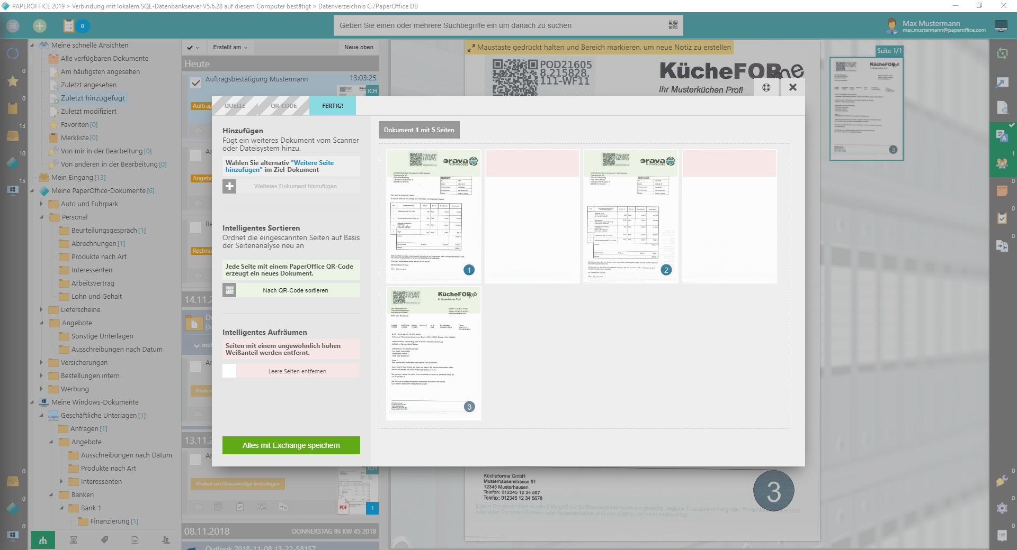Viewport: 1017px width, 550px height.
Task: Select scanned page thumbnail numbered 2
Action: pyautogui.click(x=630, y=216)
